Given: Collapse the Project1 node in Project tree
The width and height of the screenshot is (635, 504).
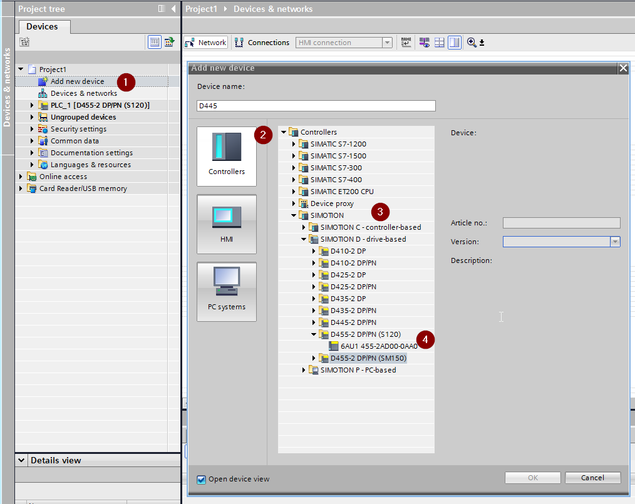Looking at the screenshot, I should 21,69.
